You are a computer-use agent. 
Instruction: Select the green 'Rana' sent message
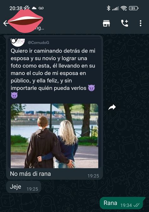122,203
